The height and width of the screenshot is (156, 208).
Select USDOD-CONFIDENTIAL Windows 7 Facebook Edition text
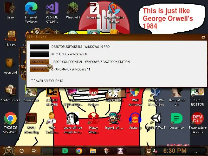[90, 62]
